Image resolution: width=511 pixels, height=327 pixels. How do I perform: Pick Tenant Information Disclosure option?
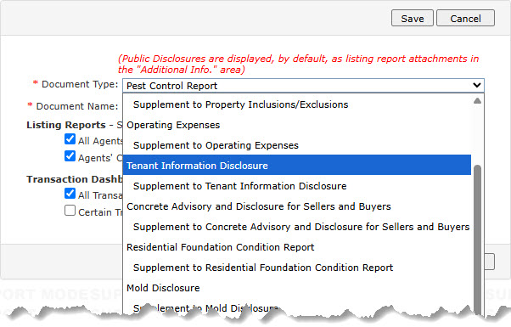(x=297, y=166)
